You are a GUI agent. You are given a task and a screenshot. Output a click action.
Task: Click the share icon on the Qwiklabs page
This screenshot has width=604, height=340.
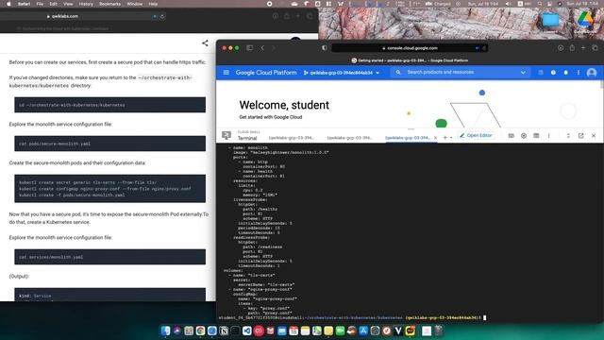click(x=205, y=43)
